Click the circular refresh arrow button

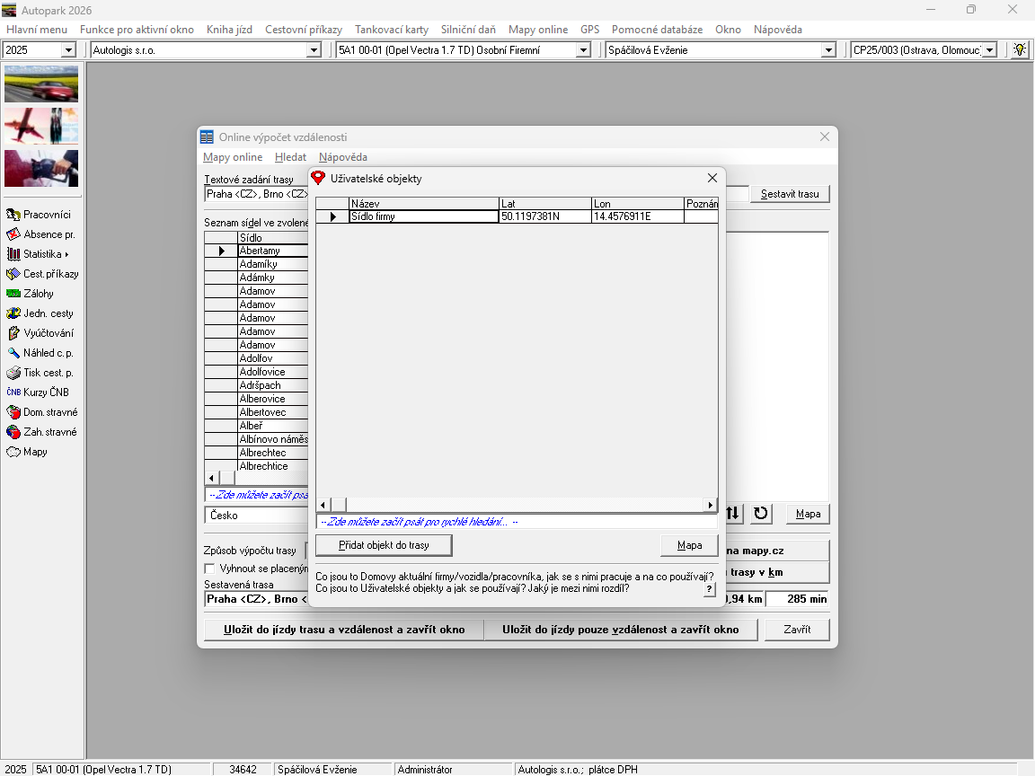[761, 514]
